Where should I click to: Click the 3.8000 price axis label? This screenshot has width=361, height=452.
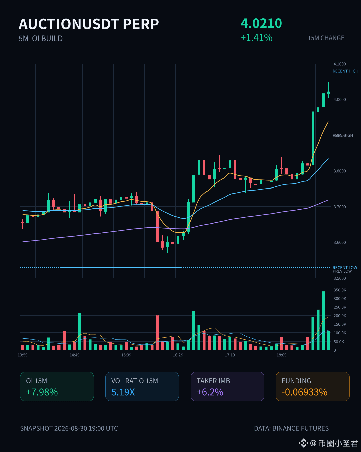click(340, 171)
